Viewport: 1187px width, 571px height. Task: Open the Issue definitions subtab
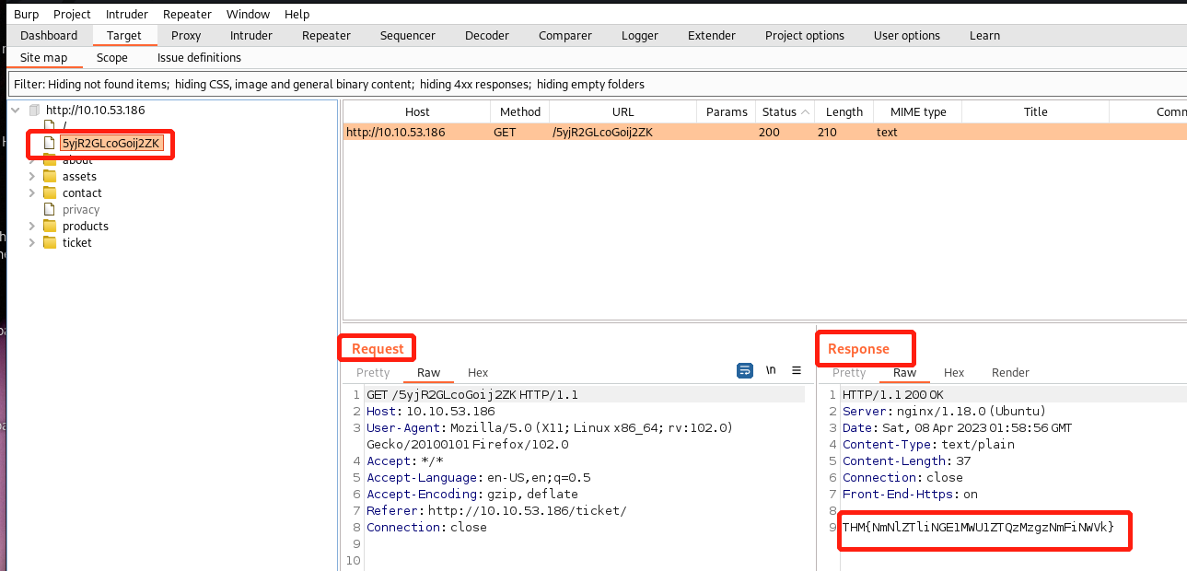199,58
